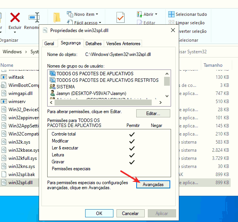Click the Renomear icon in ribbon
This screenshot has height=222, width=238.
(x=34, y=17)
